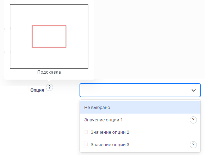205x155 pixels.
Task: Click the help icon beside the Опция label
Action: (x=49, y=87)
